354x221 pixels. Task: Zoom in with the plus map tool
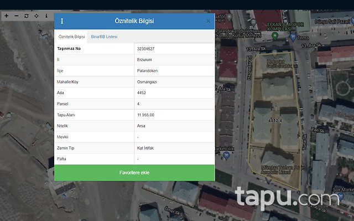click(7, 16)
